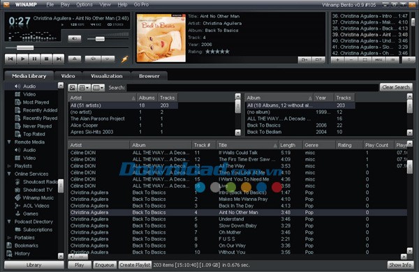
Task: Remove files with playlist minus button
Action: (351, 60)
